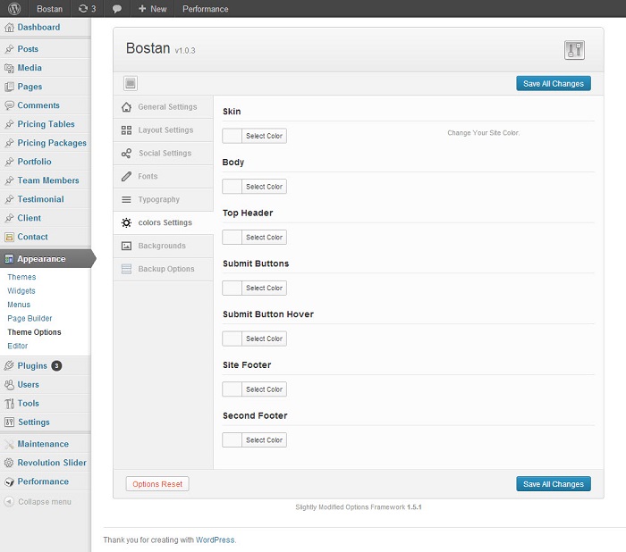Open the WordPress link in footer

[215, 539]
